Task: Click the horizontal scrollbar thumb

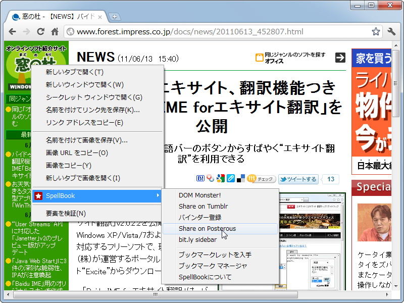Action: click(156, 294)
